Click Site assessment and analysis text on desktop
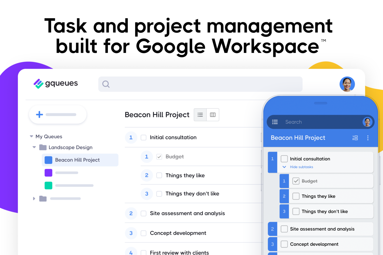383x255 pixels. (x=187, y=213)
